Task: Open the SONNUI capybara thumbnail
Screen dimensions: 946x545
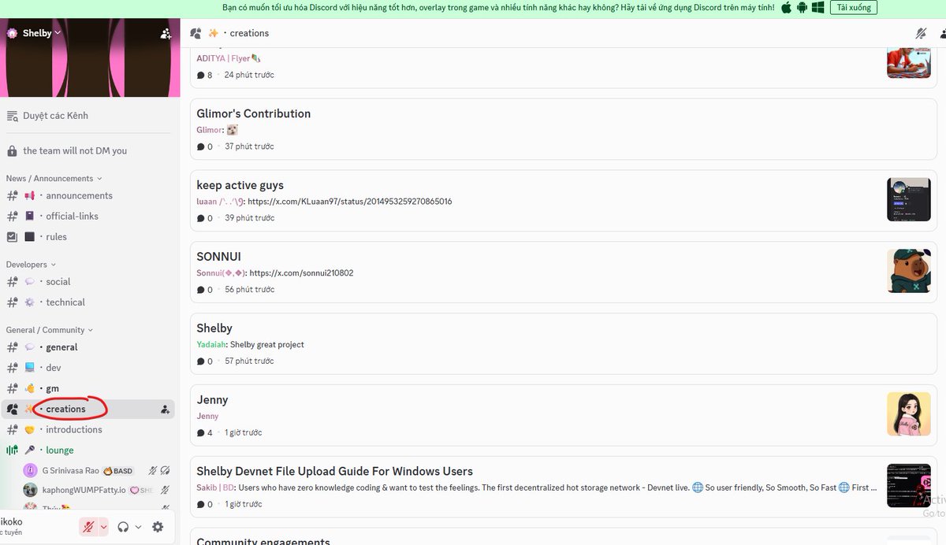Action: coord(908,272)
